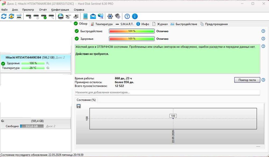Open the Конфигурация menu
The height and width of the screenshot is (157, 269).
[60, 10]
